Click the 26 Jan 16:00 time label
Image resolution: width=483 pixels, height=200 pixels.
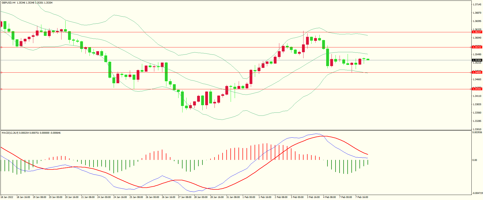[x=168, y=197]
